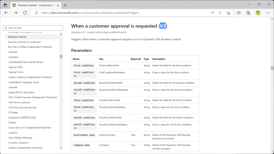Open CDC Content Services (Independent Publisher)
This screenshot has width=274, height=154.
[x=33, y=97]
